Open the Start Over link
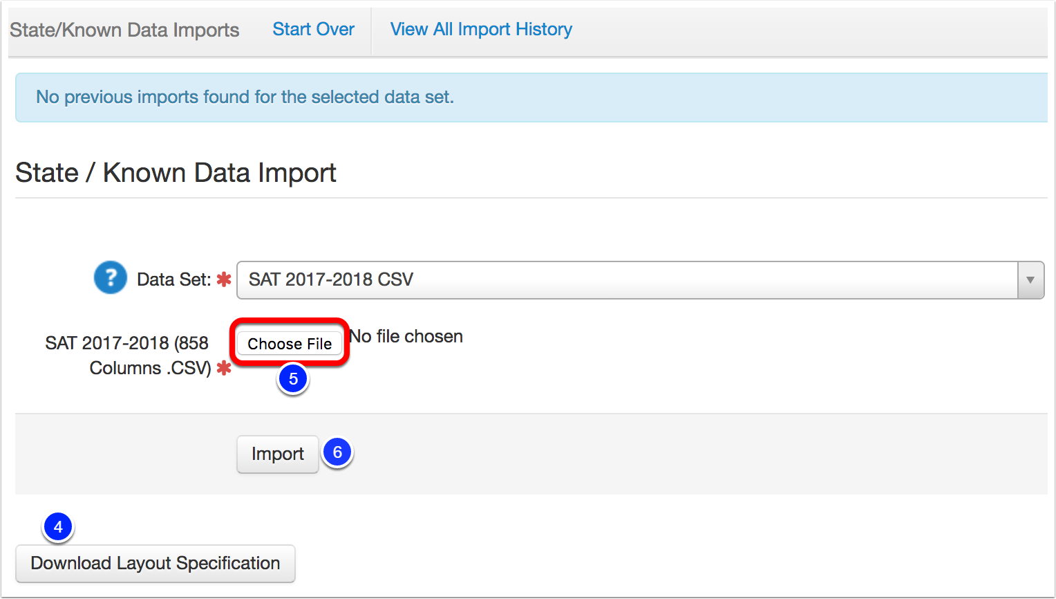 [313, 29]
